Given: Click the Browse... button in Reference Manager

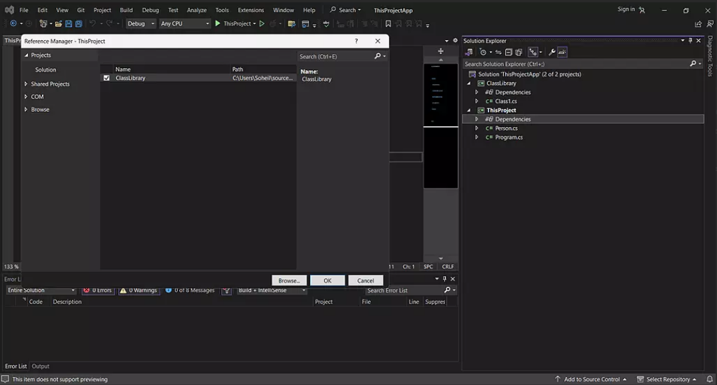Looking at the screenshot, I should tap(289, 281).
